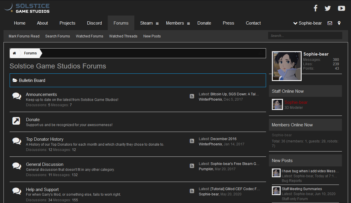
Task: Open Sophie-bear's Free Steam G… thread
Action: pyautogui.click(x=235, y=164)
